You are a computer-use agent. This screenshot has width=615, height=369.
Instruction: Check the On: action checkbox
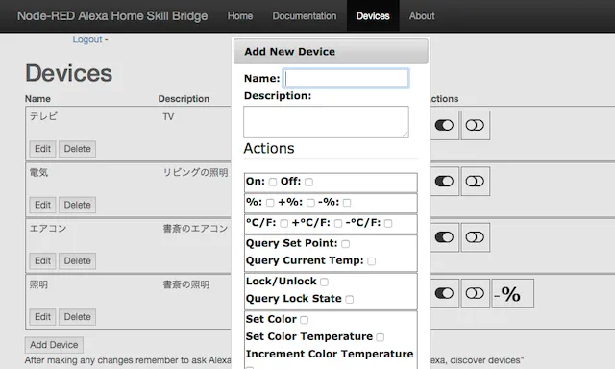tap(273, 182)
